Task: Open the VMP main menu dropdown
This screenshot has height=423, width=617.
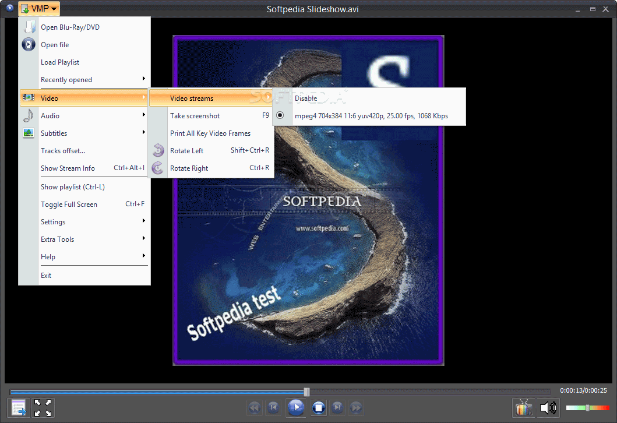Action: (x=39, y=8)
